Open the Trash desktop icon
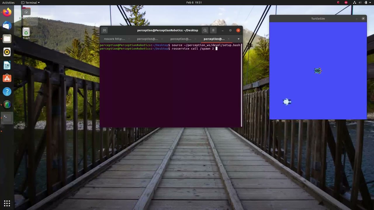This screenshot has height=210, width=374. (26, 33)
